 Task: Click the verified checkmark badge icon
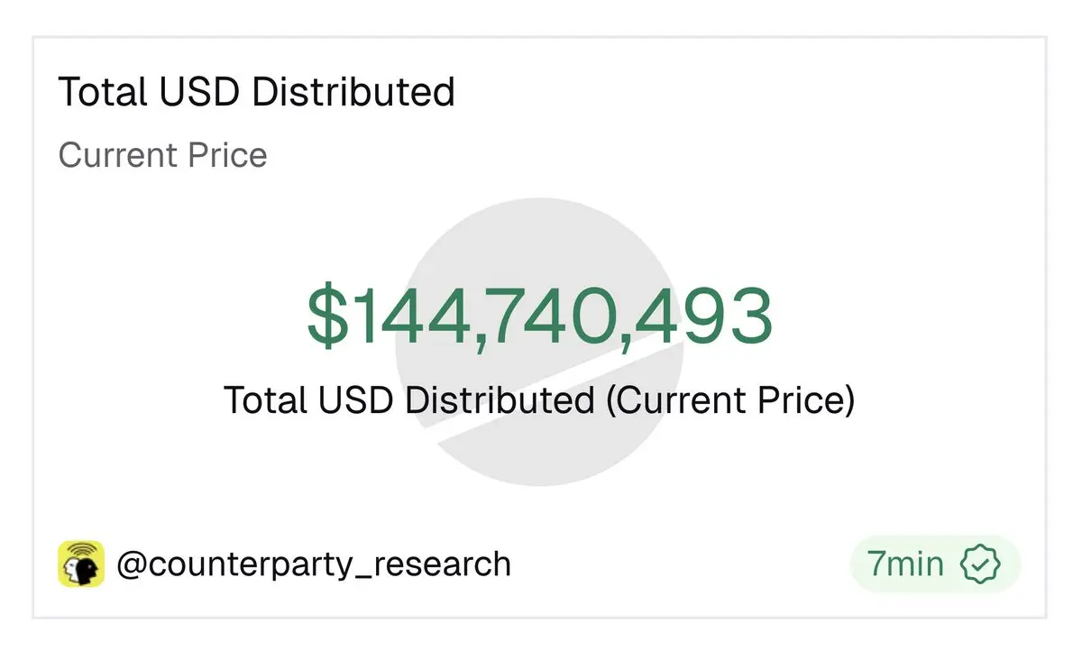coord(979,564)
